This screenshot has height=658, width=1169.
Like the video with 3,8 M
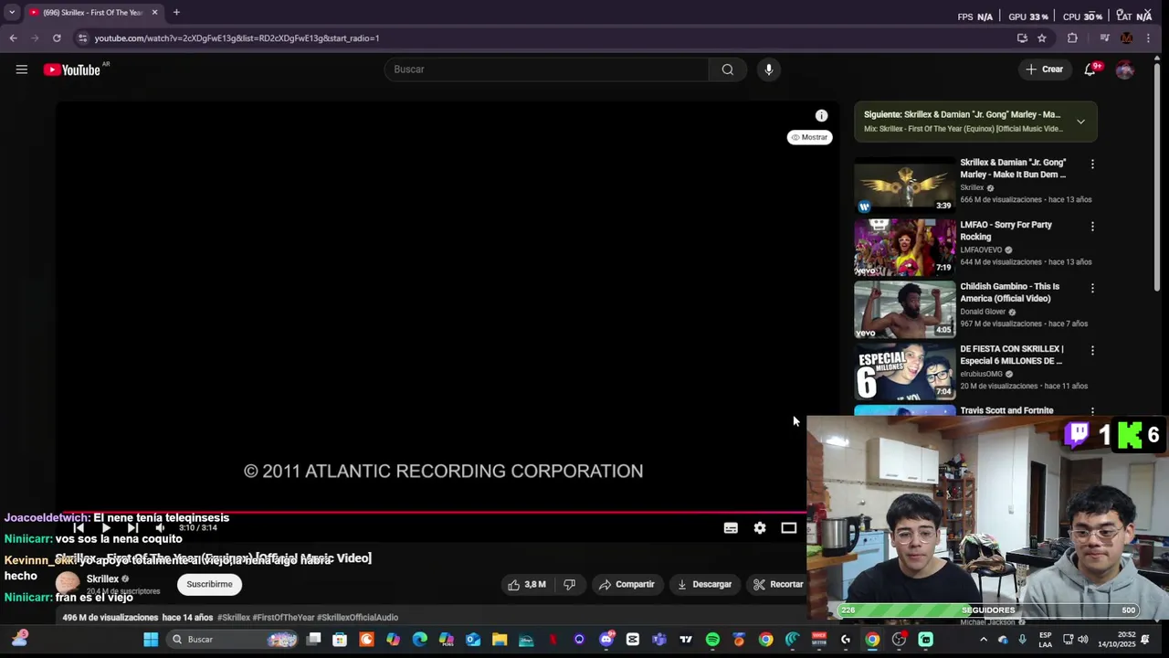coord(527,584)
